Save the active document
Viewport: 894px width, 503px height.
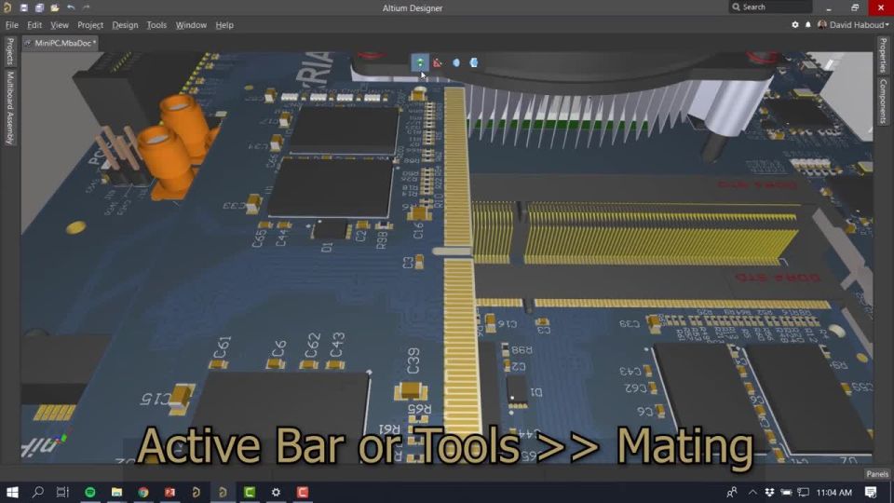[x=24, y=7]
